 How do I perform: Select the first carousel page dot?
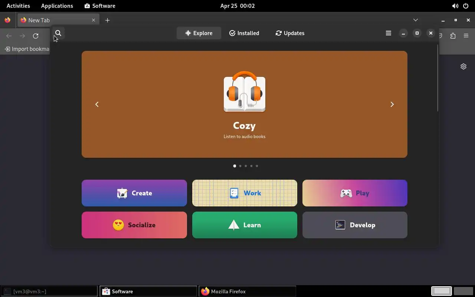[235, 166]
